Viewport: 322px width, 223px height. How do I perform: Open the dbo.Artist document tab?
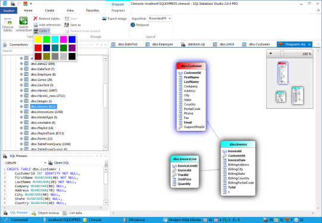pyautogui.click(x=224, y=44)
